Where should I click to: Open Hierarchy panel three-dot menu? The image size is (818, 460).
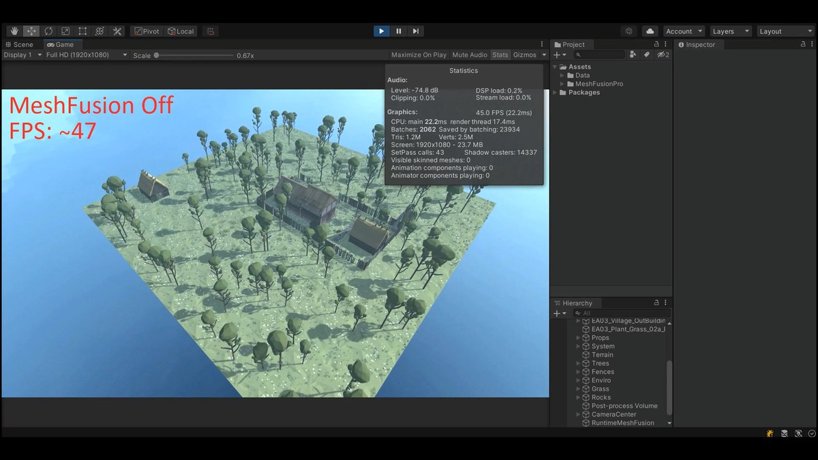665,303
